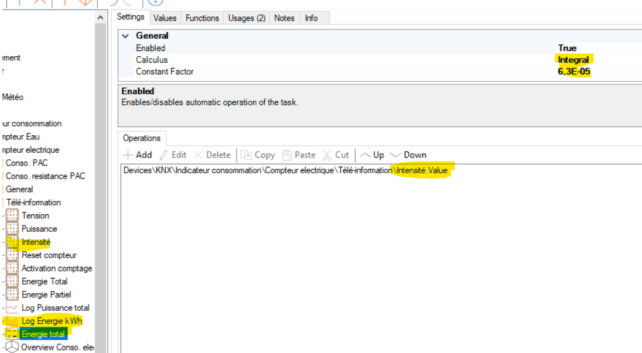The height and width of the screenshot is (353, 642).
Task: Click the Log Puissance total chart icon
Action: point(12,308)
